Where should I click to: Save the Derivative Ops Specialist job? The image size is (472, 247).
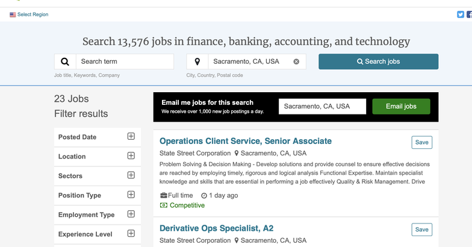click(421, 230)
